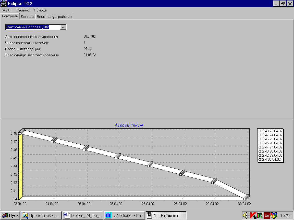Click the colorful shield tray icon
This screenshot has width=294, height=220.
[x=274, y=216]
